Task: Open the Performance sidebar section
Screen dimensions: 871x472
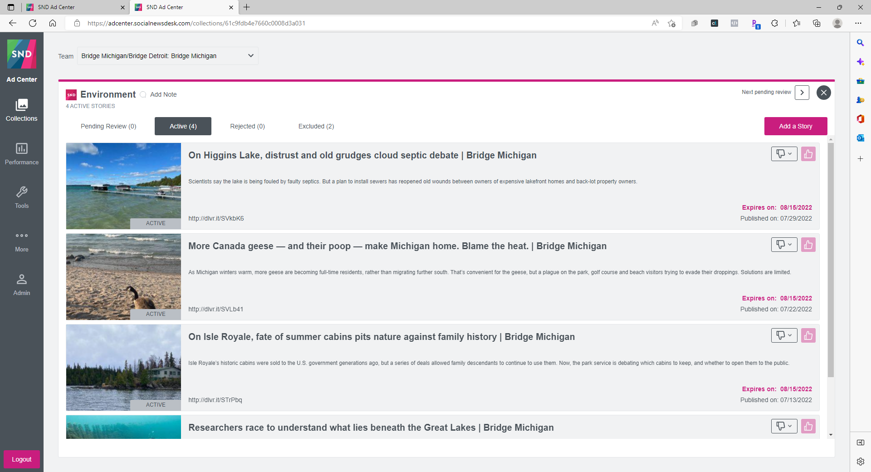Action: (21, 154)
